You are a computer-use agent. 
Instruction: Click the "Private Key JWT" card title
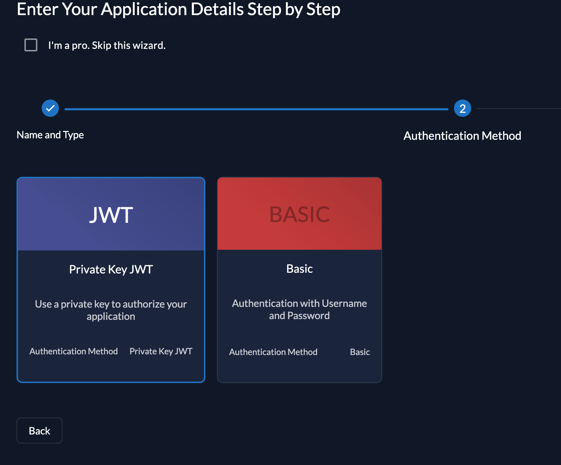point(111,269)
